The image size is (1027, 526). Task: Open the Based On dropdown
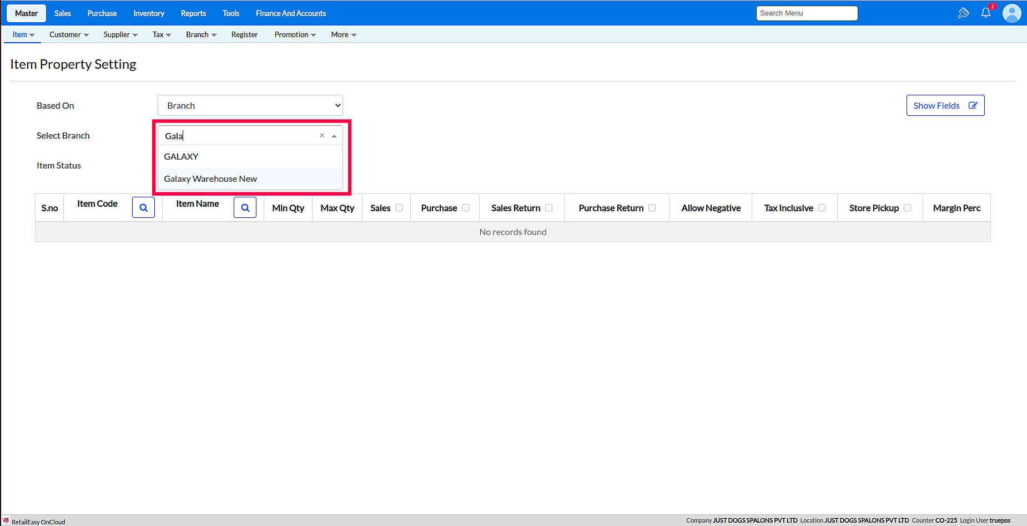pos(250,105)
